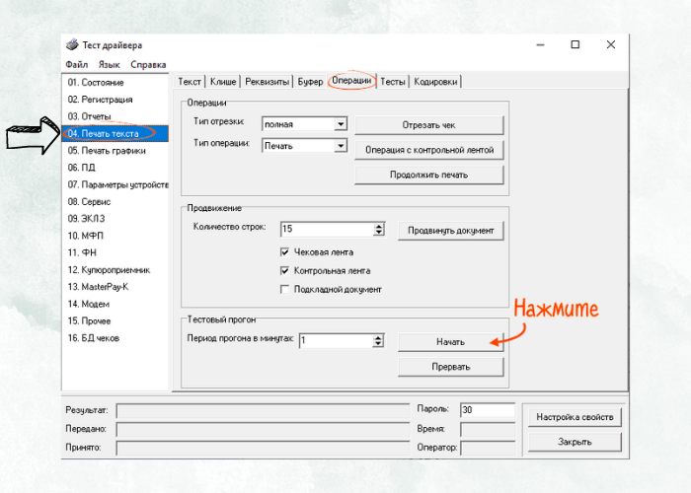
Task: Switch to the Клише tab
Action: tap(223, 82)
